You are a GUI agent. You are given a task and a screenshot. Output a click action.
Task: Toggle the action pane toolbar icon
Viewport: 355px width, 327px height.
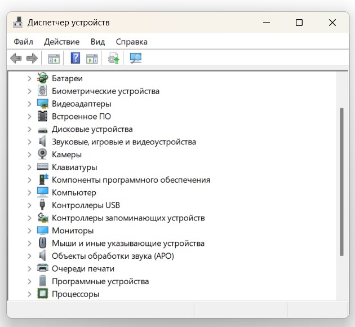92,59
